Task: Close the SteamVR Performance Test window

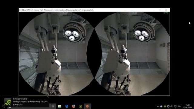Action: (x=166, y=10)
